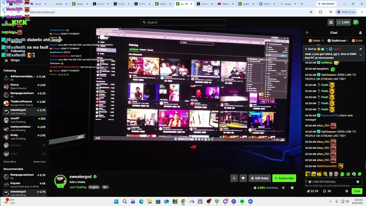Open the Chrome media control icon
Screen dimensions: 366x206
click(x=331, y=12)
